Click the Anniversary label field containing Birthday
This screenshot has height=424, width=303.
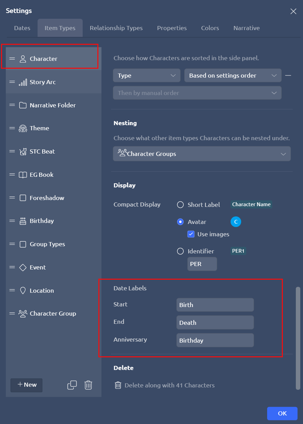[x=215, y=340]
